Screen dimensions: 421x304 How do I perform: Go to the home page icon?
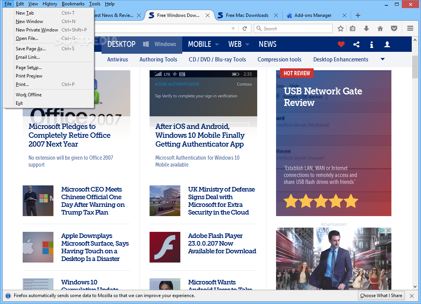pyautogui.click(x=380, y=28)
